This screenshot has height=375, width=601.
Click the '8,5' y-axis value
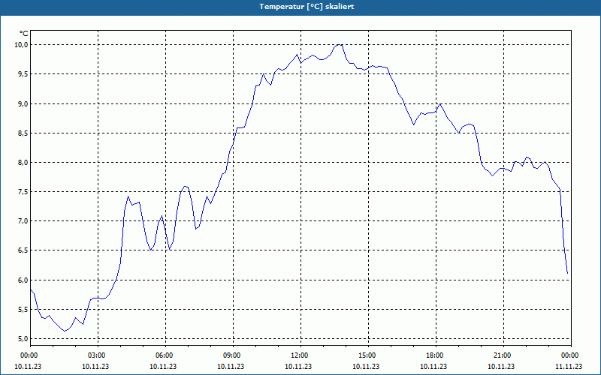pyautogui.click(x=23, y=133)
